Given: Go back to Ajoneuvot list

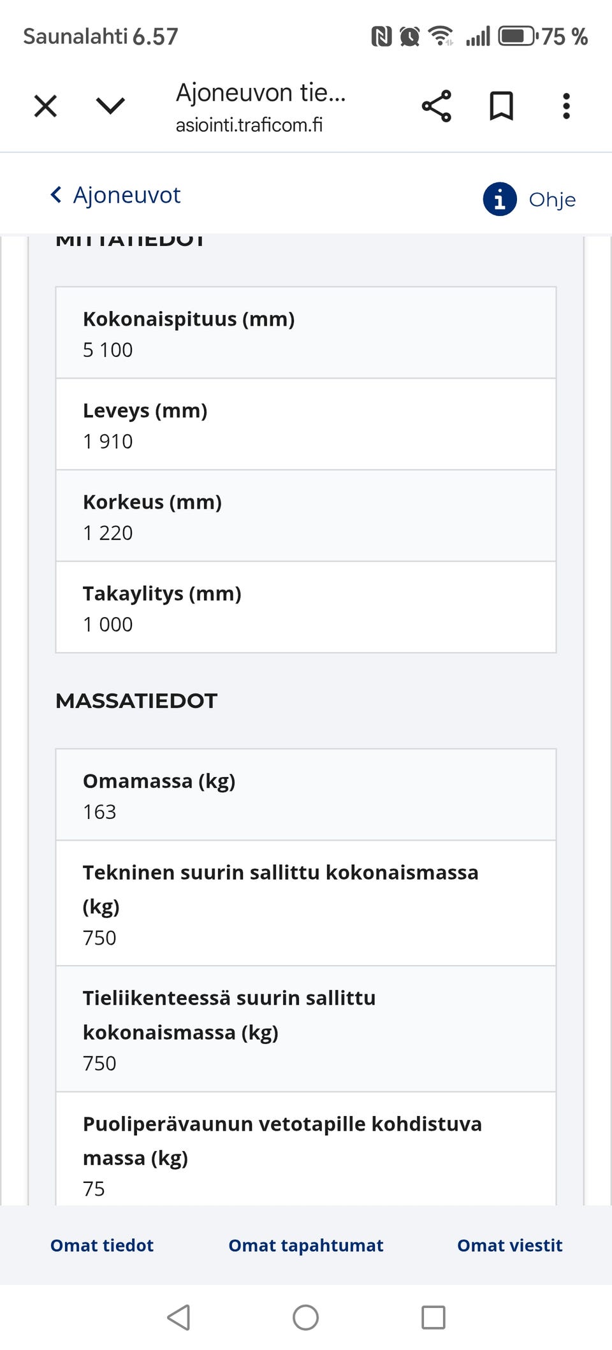Looking at the screenshot, I should click(127, 195).
